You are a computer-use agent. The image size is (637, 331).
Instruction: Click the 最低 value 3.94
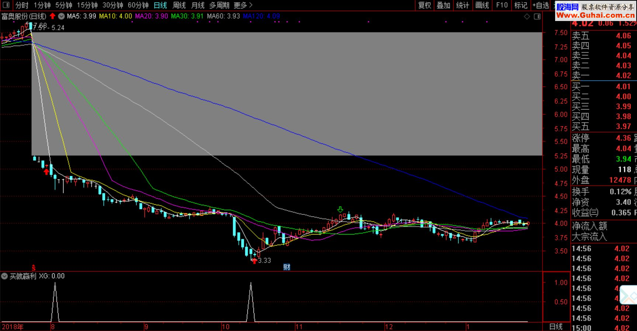pyautogui.click(x=623, y=159)
